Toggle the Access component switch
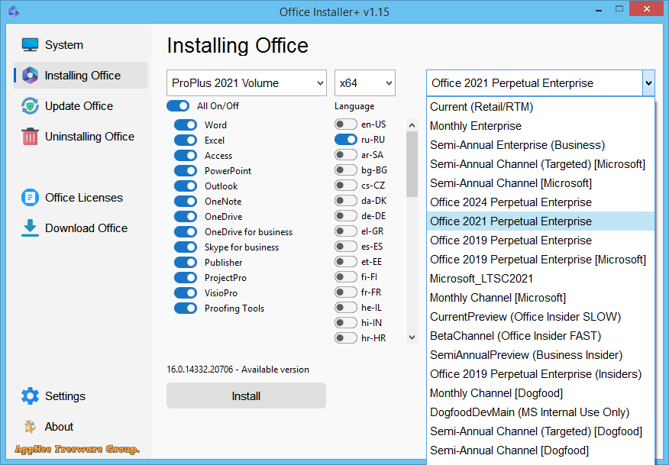This screenshot has width=669, height=465. (x=186, y=156)
